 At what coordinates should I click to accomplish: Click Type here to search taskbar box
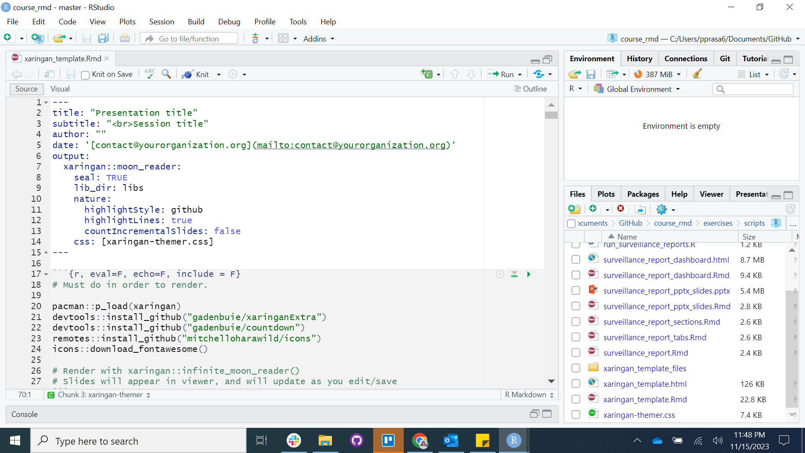138,441
